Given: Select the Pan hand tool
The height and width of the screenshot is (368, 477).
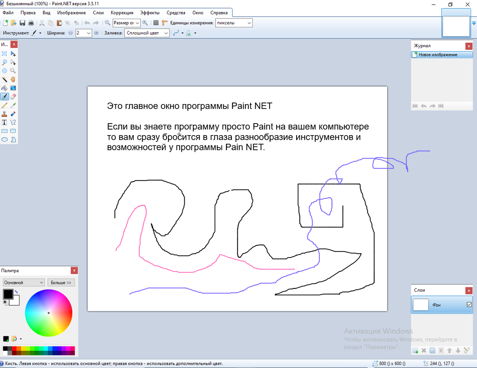Looking at the screenshot, I should (x=13, y=79).
